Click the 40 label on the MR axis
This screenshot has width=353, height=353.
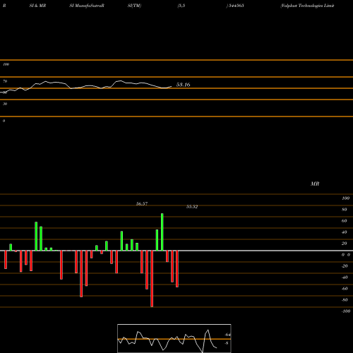coord(345,232)
